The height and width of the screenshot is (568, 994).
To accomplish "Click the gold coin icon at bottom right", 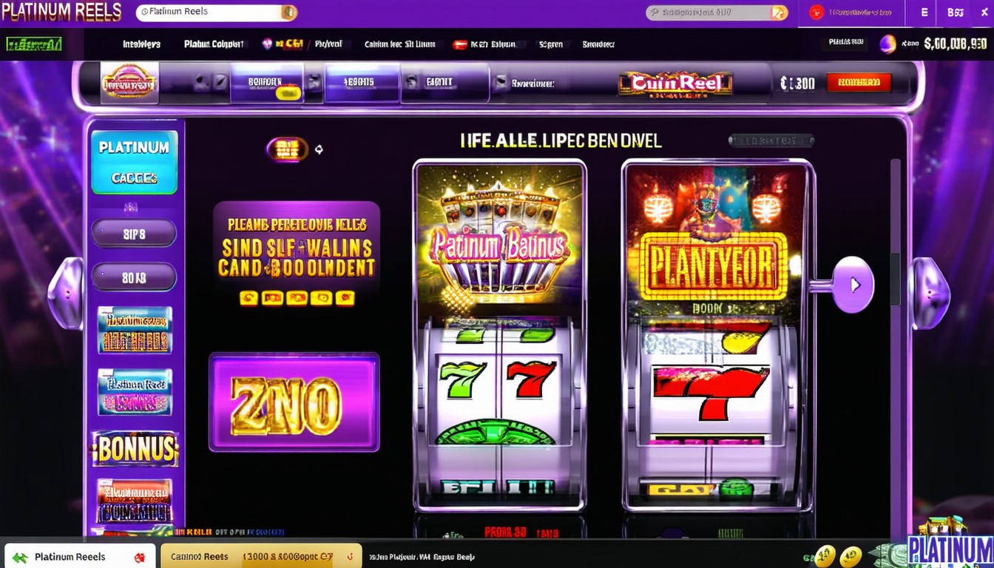I will (x=825, y=556).
